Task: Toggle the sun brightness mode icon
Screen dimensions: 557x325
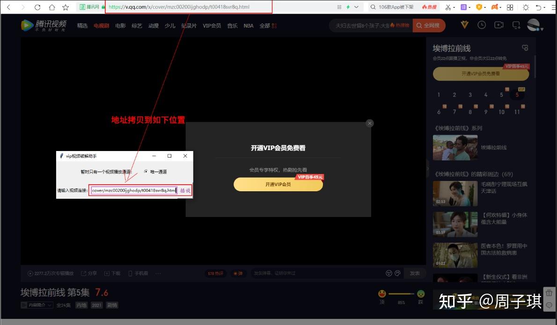Action: coord(526,7)
